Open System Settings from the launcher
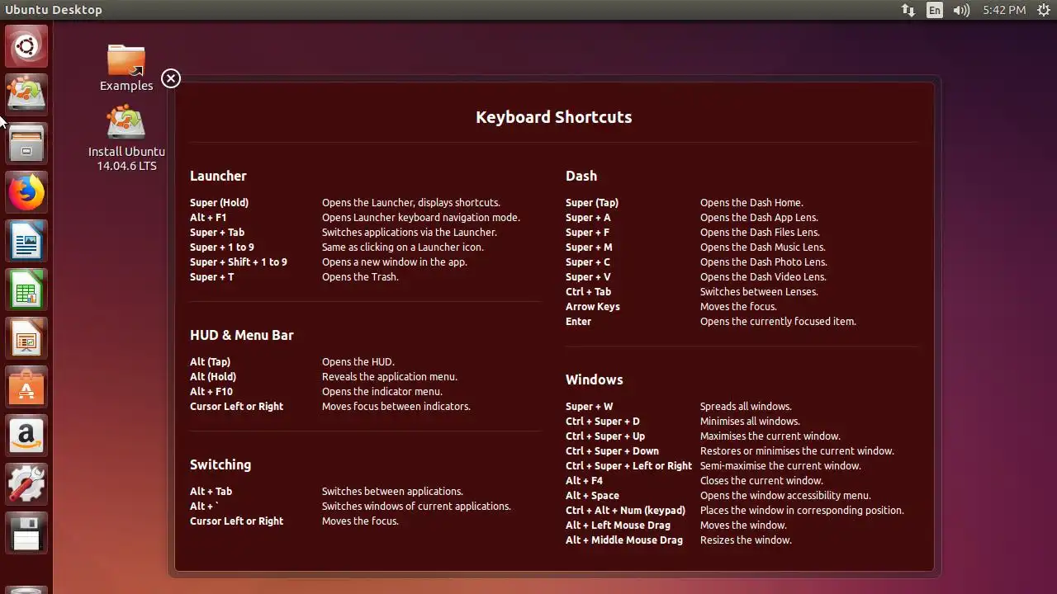The image size is (1057, 594). coord(26,484)
